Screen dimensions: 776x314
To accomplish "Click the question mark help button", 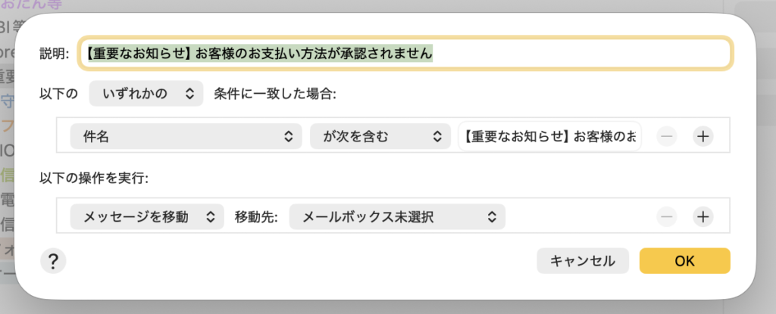I will 53,261.
